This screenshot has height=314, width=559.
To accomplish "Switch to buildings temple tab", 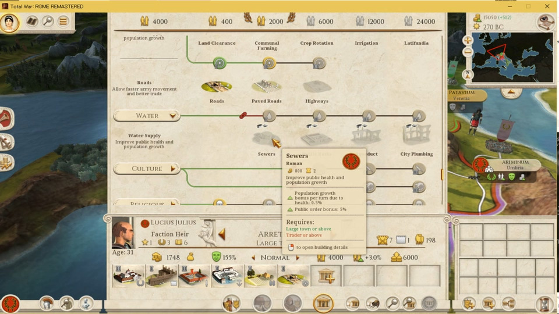I will pos(323,304).
